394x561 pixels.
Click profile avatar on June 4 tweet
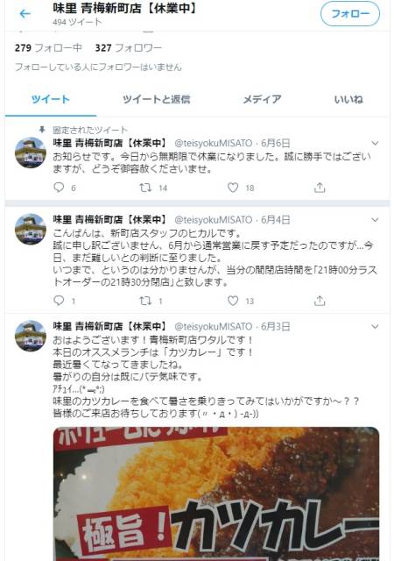[31, 229]
